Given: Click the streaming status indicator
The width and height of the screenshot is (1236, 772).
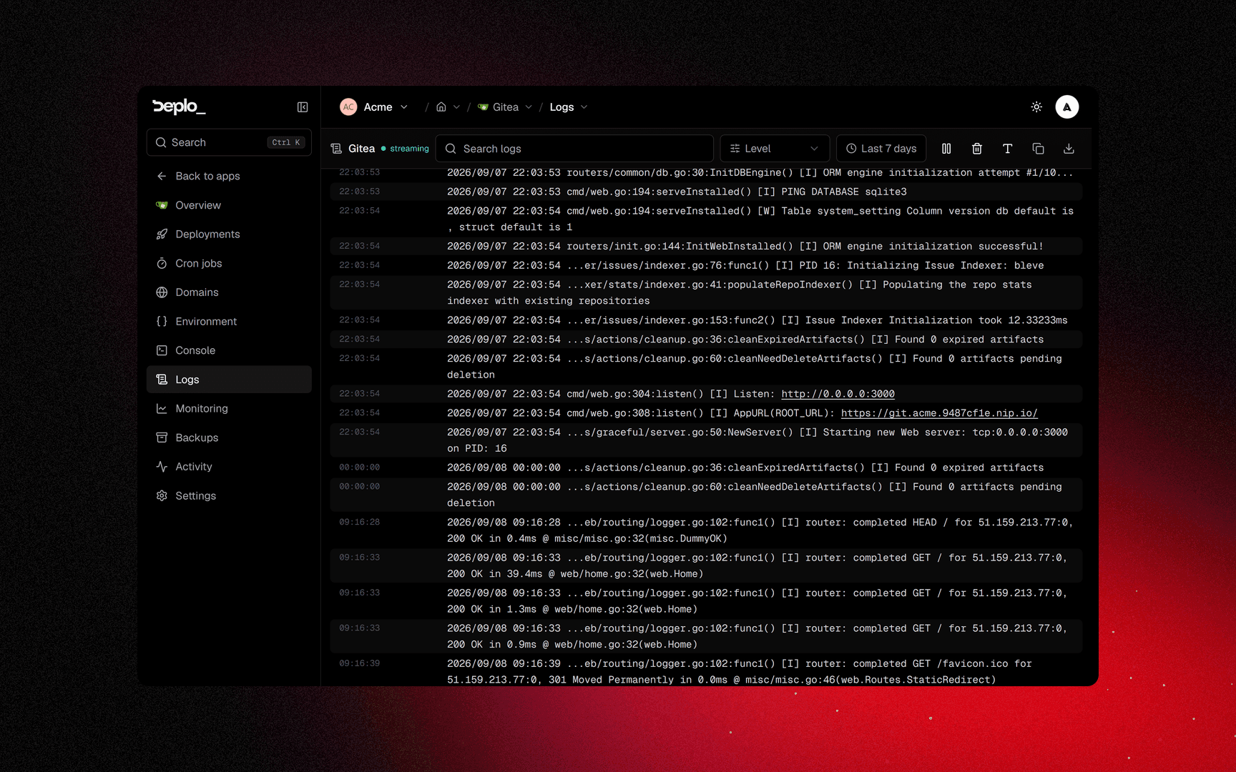Looking at the screenshot, I should (x=405, y=149).
